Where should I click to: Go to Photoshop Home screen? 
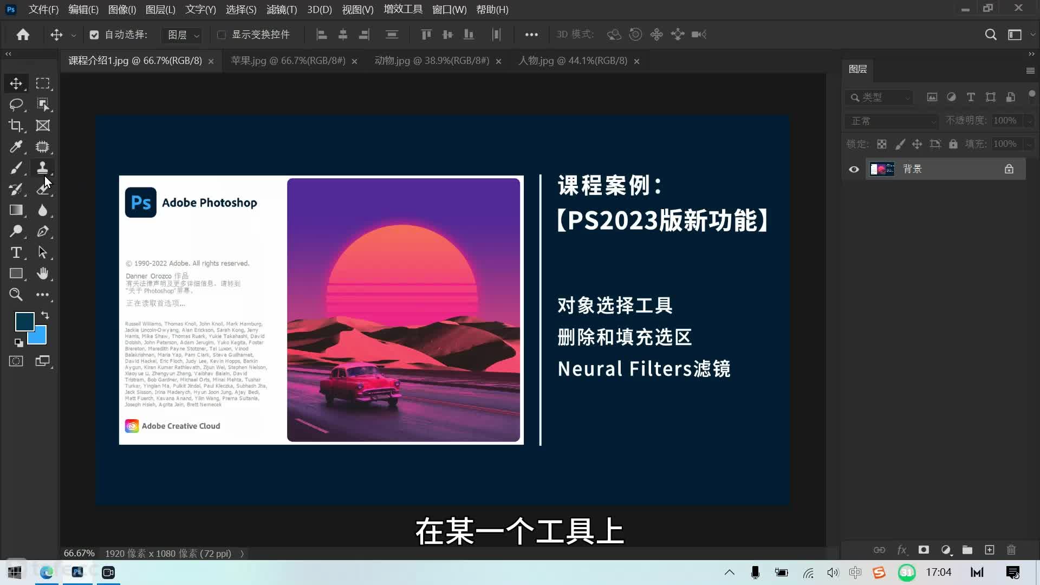23,35
